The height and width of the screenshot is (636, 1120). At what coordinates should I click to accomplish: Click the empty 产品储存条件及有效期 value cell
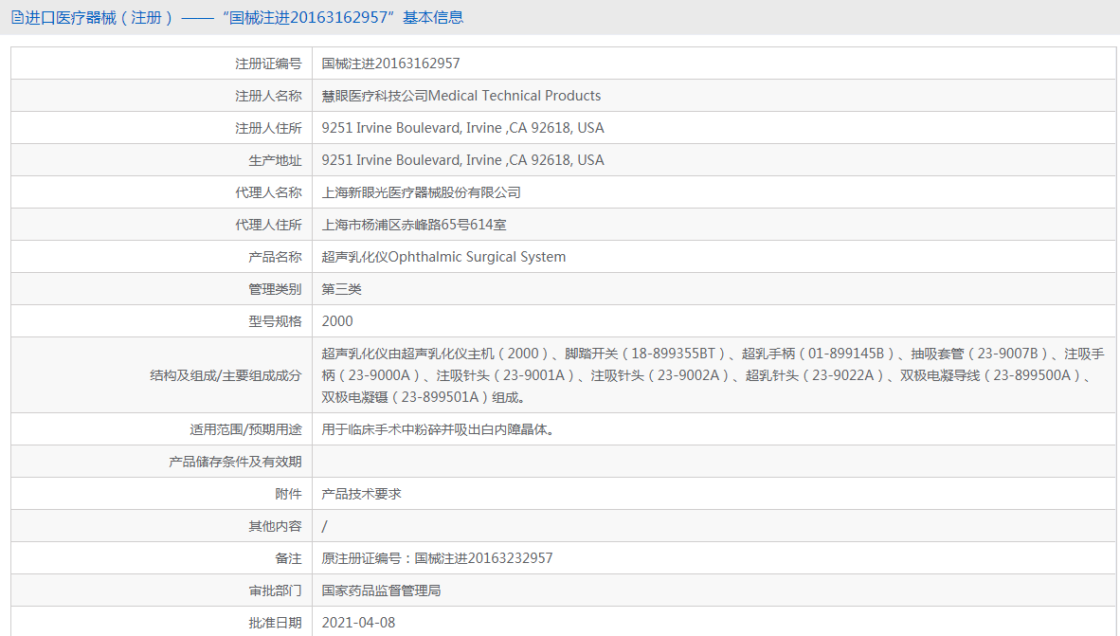714,462
